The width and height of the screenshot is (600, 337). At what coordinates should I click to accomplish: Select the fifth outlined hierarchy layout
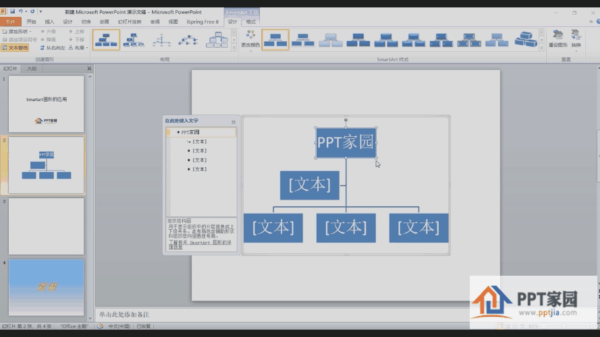[x=217, y=40]
